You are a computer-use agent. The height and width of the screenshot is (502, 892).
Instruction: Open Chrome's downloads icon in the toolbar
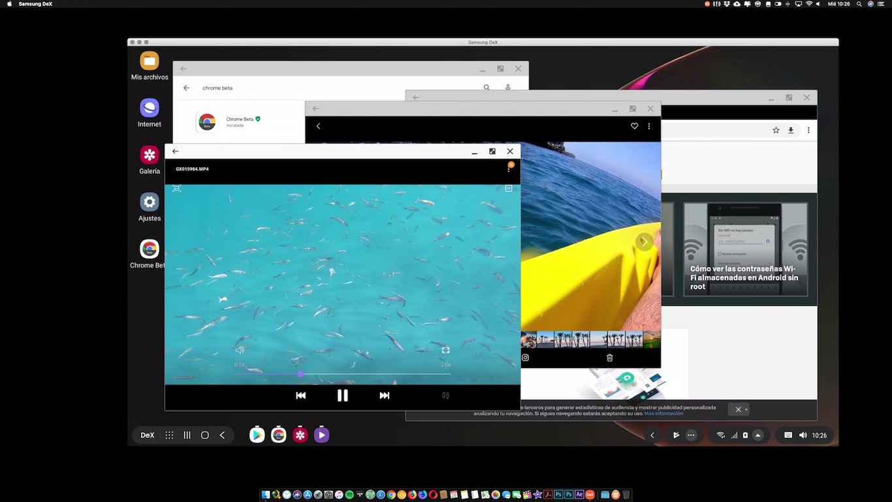click(790, 130)
